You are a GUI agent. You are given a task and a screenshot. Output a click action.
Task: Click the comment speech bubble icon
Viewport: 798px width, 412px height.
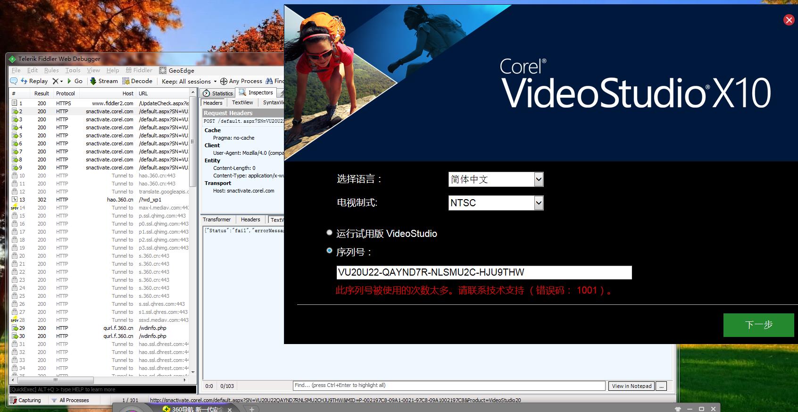pyautogui.click(x=14, y=81)
